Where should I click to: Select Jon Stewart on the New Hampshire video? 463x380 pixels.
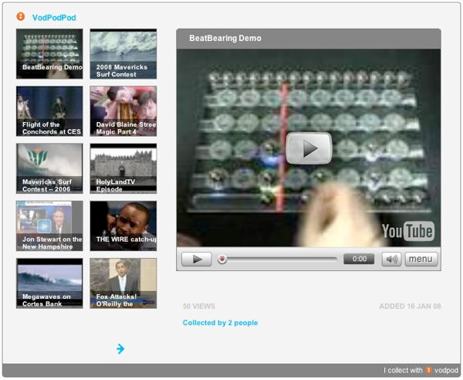[x=49, y=226]
